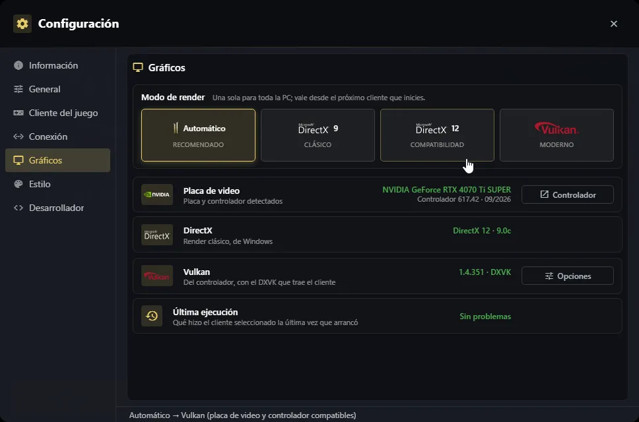This screenshot has width=639, height=422.
Task: Click the Configuración gear icon
Action: coord(22,24)
